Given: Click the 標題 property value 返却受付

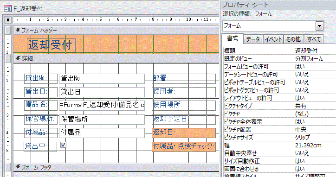Looking at the screenshot, I should point(315,51).
